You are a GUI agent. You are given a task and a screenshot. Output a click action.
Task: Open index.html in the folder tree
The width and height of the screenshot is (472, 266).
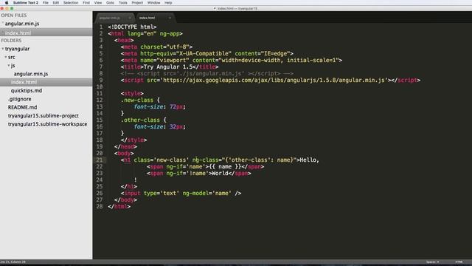coord(24,82)
